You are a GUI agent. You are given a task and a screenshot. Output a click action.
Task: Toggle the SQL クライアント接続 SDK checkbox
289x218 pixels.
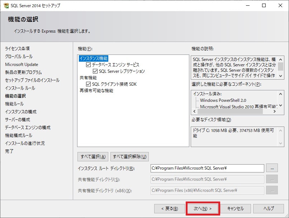[88, 84]
